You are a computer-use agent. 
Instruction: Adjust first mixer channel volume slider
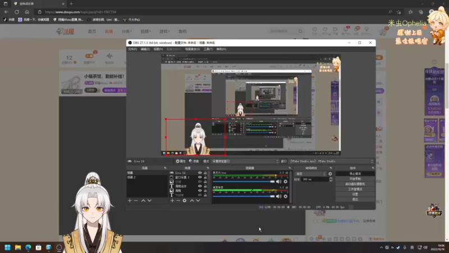(244, 182)
